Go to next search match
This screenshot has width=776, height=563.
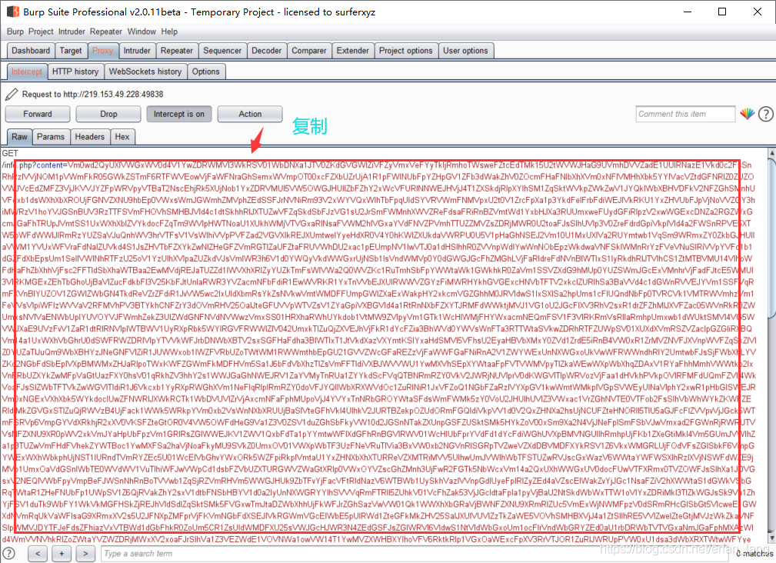[85, 554]
